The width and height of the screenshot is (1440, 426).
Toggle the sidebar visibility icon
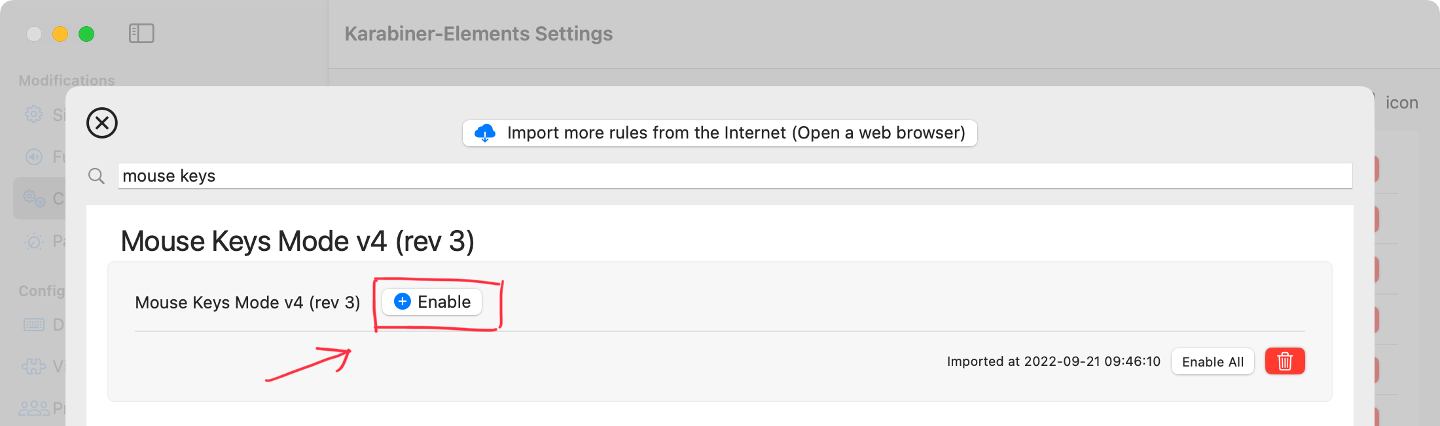point(141,33)
